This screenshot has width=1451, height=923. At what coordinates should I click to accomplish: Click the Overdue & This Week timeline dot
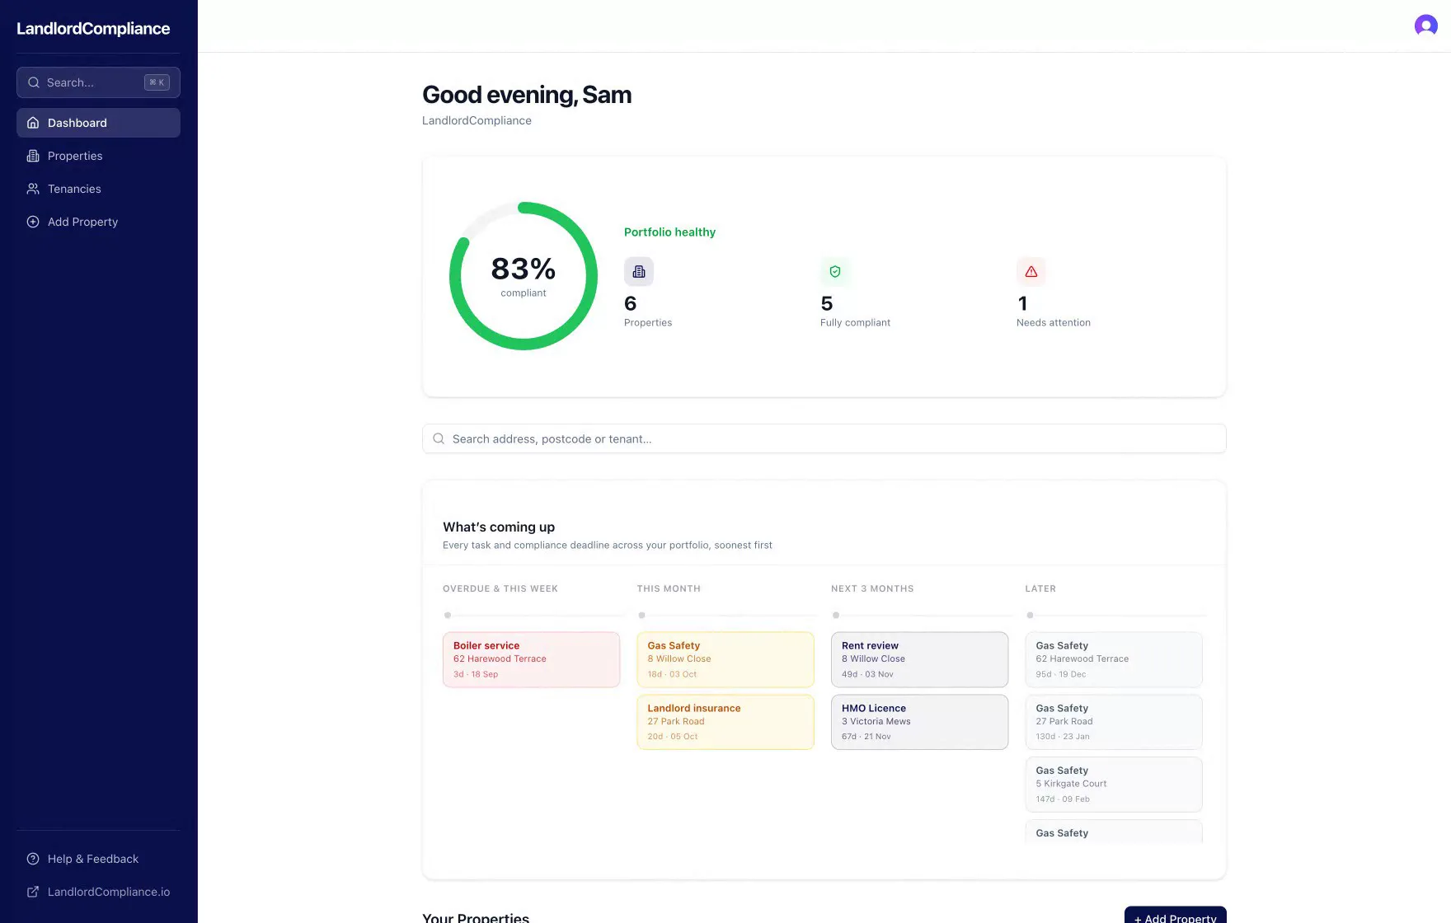(448, 615)
